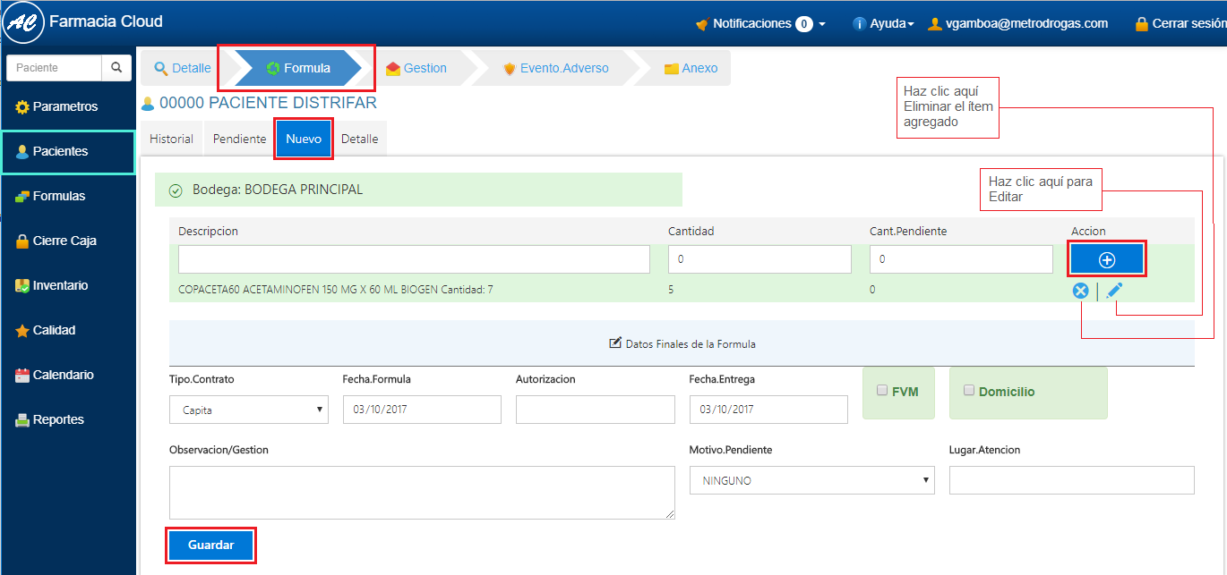The width and height of the screenshot is (1227, 575).
Task: Open Calendario in the sidebar
Action: coord(63,375)
